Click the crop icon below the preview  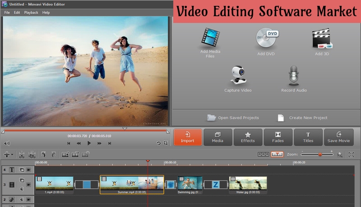166,143
